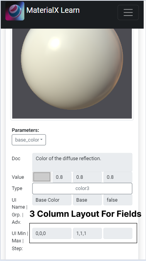
Task: Click the Base Color UI name field
Action: click(x=52, y=200)
